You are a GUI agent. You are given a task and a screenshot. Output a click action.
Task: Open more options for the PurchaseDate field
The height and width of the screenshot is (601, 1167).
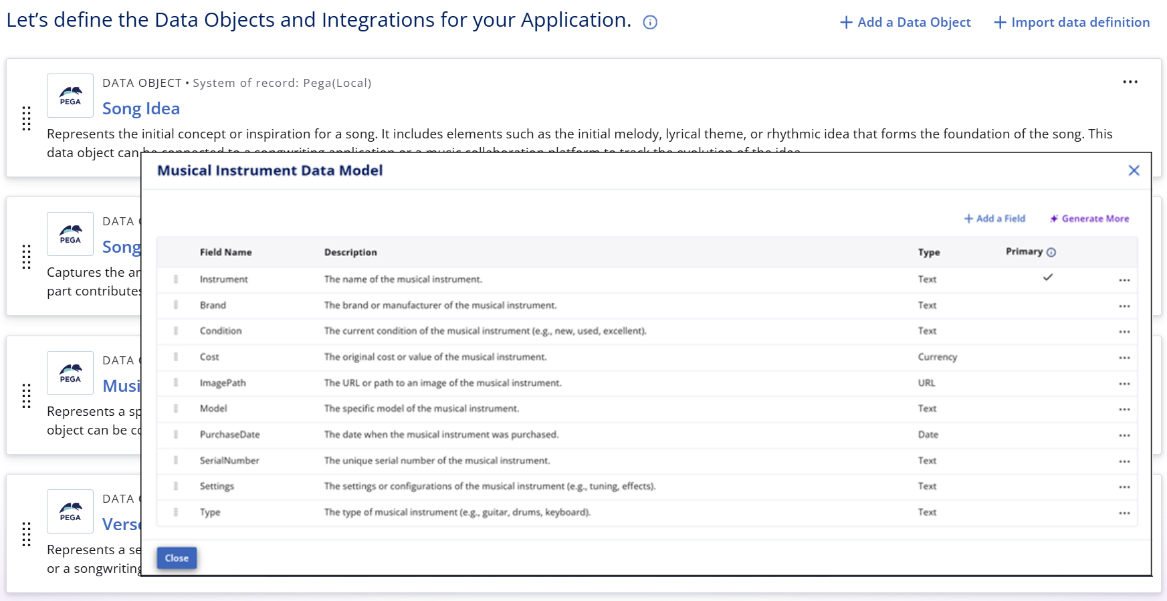pyautogui.click(x=1124, y=435)
